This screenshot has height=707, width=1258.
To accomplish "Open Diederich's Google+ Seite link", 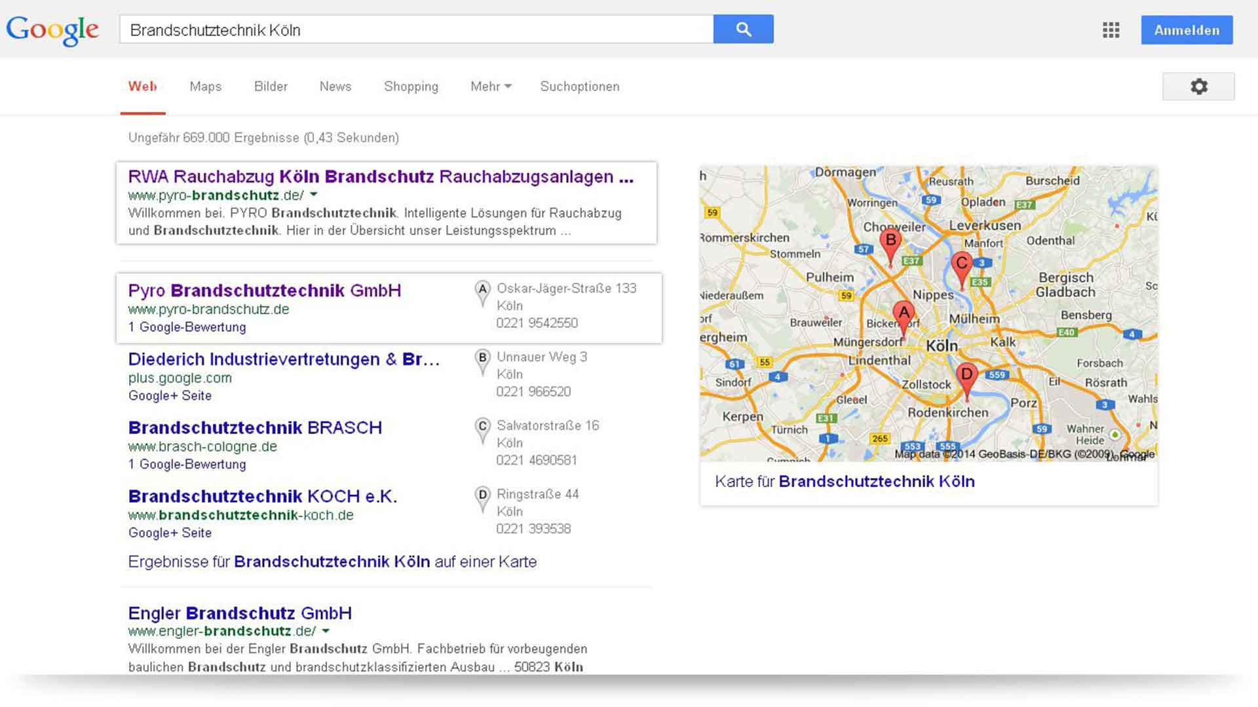I will pyautogui.click(x=170, y=396).
